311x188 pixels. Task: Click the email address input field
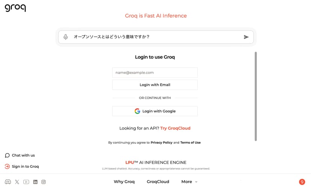pyautogui.click(x=155, y=72)
